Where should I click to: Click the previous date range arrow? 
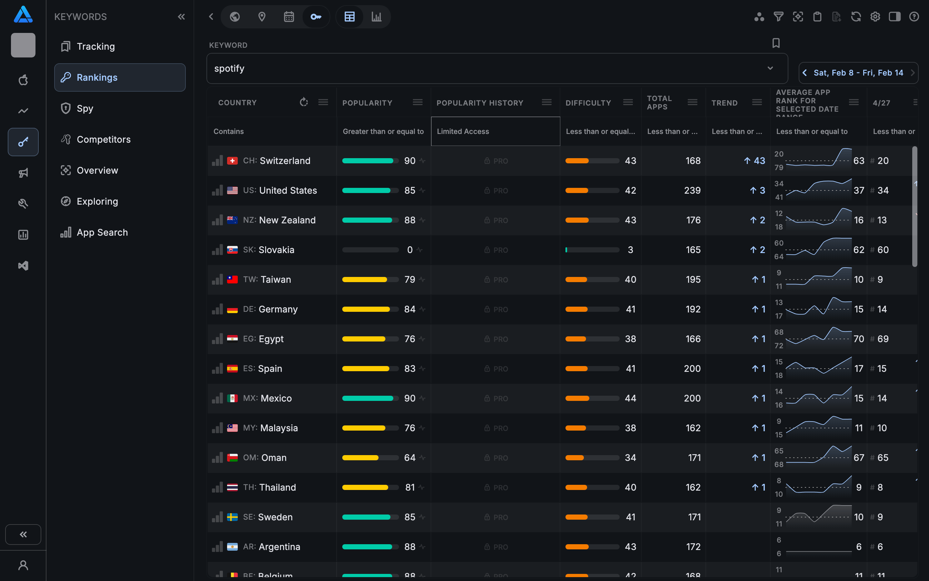(x=804, y=73)
